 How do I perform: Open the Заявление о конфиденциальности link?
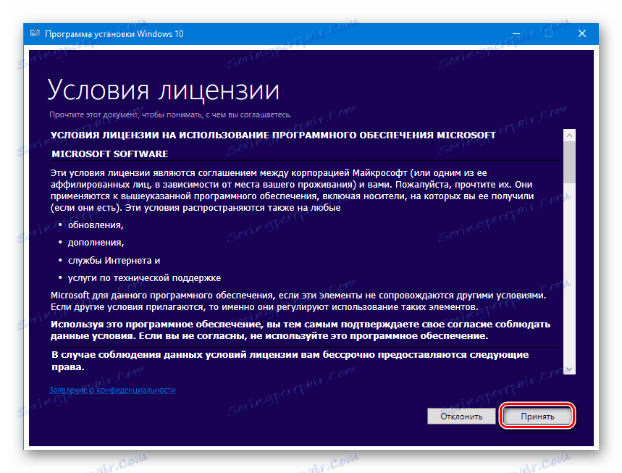tap(112, 390)
